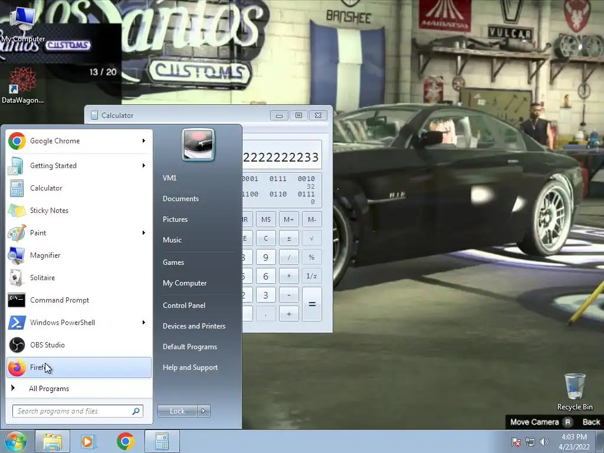Open Documents from the Start menu

[x=180, y=199]
